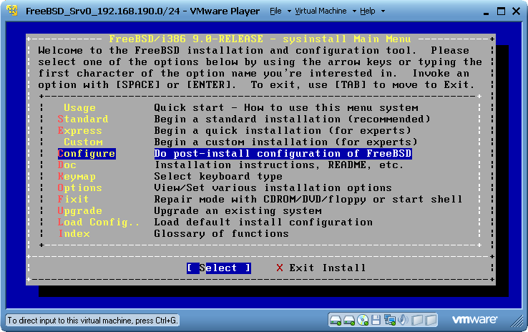The width and height of the screenshot is (528, 332).
Task: Select the highlighted Configure entry
Action: click(x=87, y=154)
